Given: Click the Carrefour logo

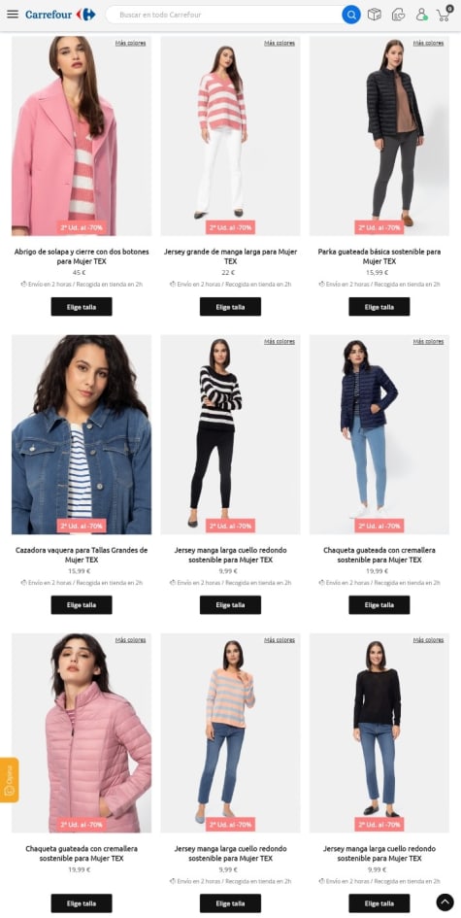Looking at the screenshot, I should [x=60, y=15].
